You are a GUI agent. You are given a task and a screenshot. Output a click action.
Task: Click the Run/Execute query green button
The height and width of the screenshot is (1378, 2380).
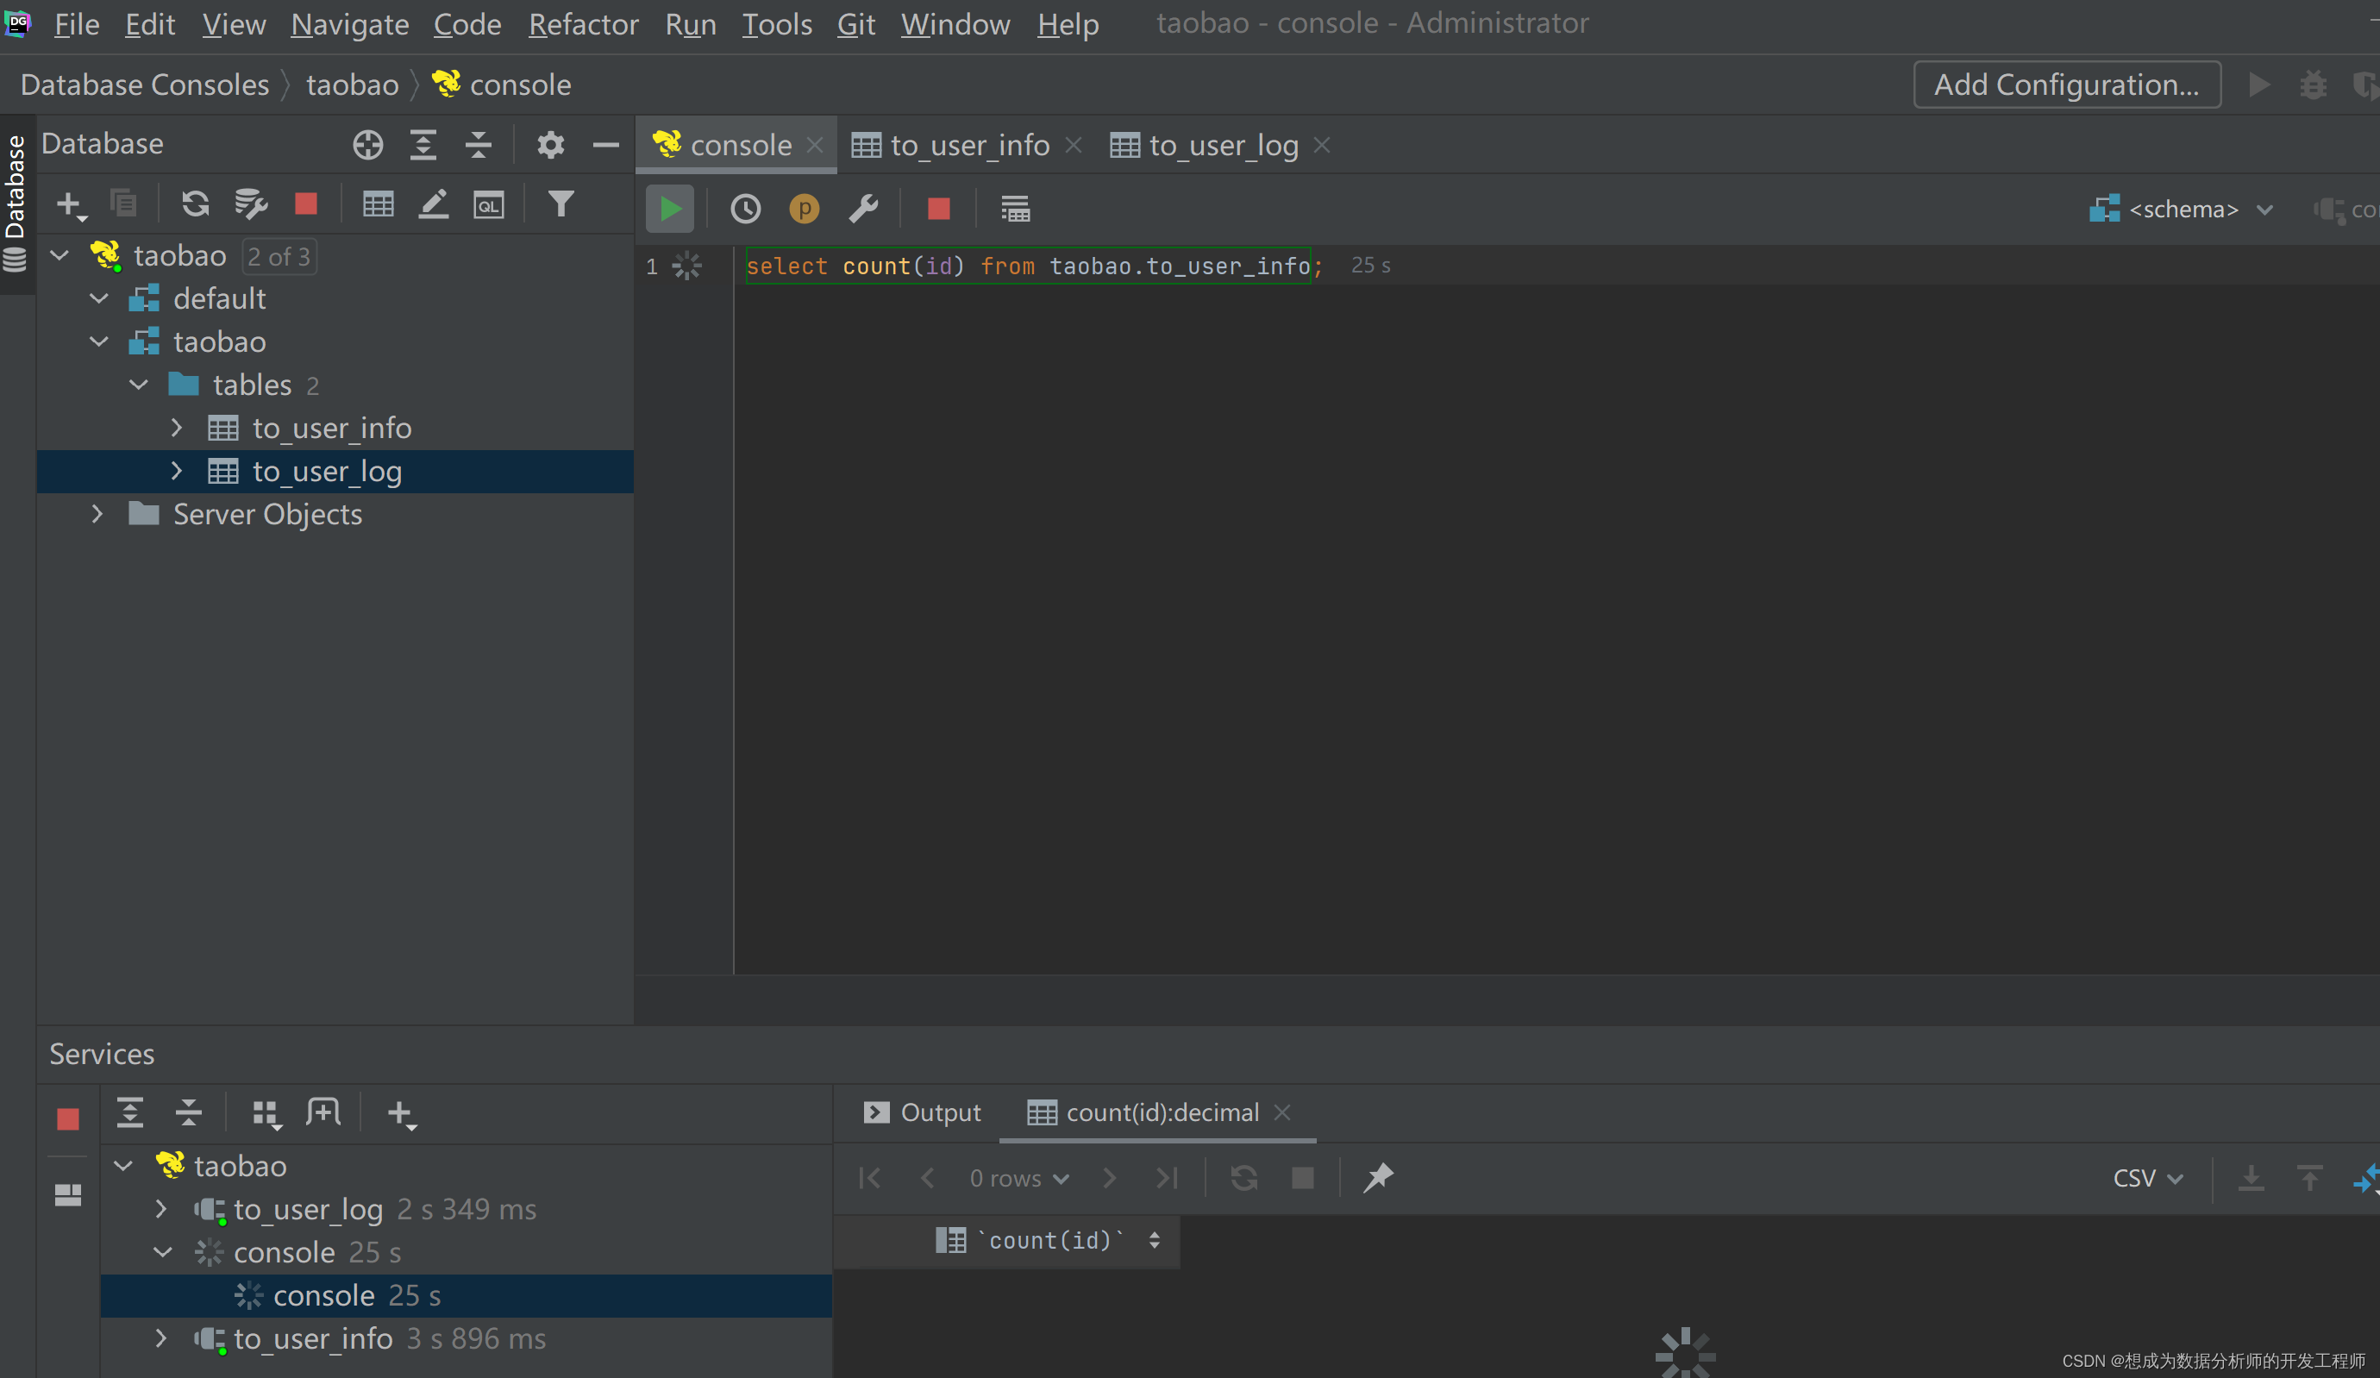[x=673, y=209]
